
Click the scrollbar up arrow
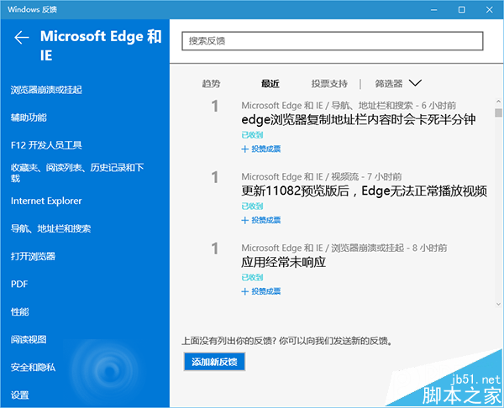[x=498, y=102]
